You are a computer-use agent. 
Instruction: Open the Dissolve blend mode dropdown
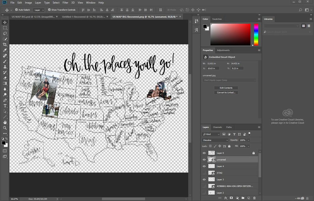[215, 140]
